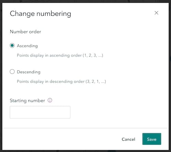Click the Number order heading
The height and width of the screenshot is (152, 171).
coord(25,32)
